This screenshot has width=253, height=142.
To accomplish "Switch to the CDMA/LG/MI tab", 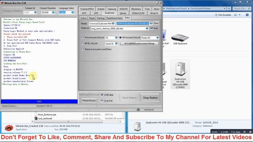I will pos(138,13).
